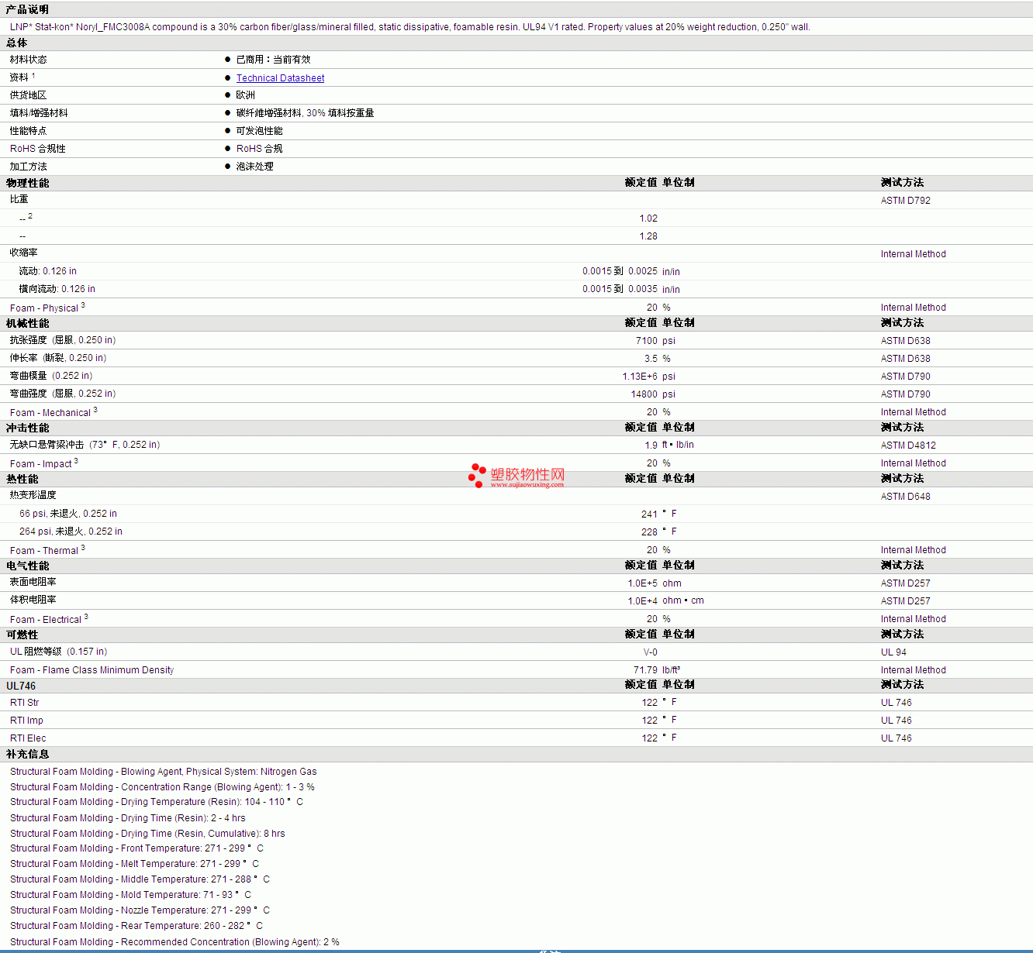Select the '收缩率' row label
This screenshot has height=953, width=1033.
(24, 253)
